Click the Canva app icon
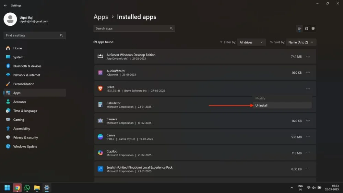343x193 pixels. [100, 137]
